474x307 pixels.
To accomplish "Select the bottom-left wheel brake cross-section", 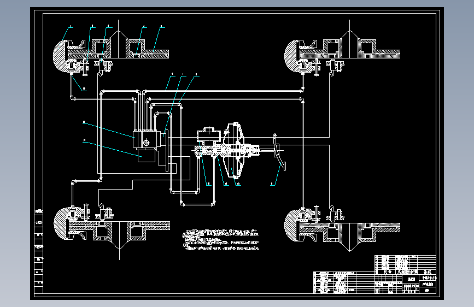I will (112, 231).
